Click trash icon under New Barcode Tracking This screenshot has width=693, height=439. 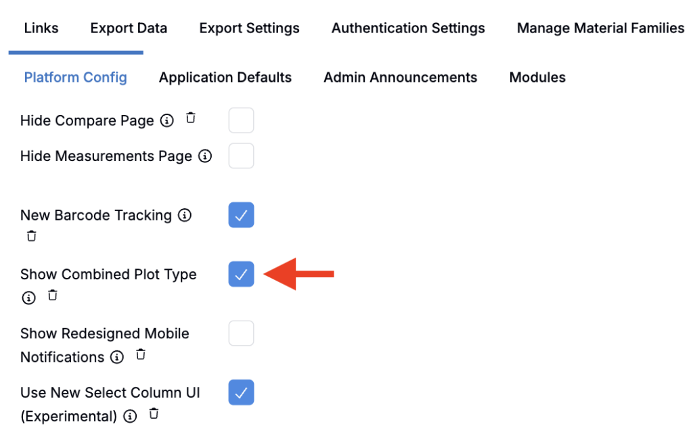click(31, 237)
